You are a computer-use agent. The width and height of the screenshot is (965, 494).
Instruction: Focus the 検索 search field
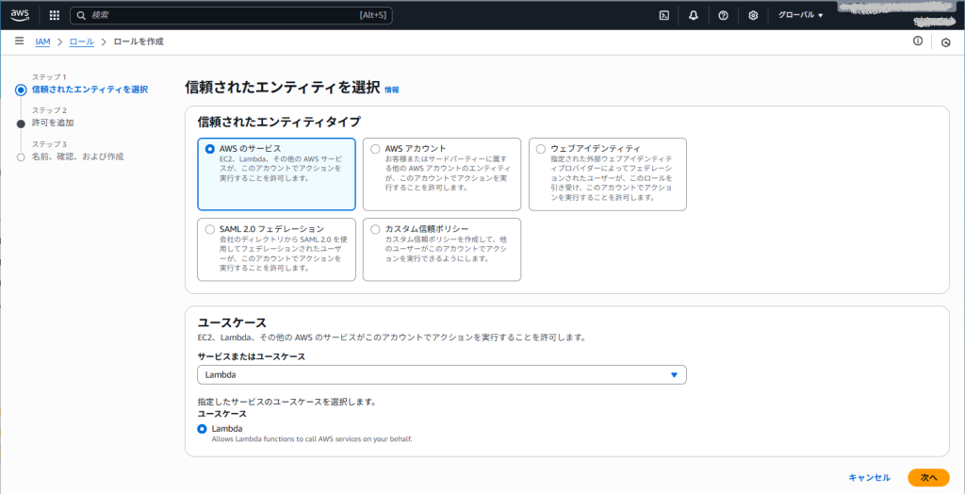click(231, 15)
